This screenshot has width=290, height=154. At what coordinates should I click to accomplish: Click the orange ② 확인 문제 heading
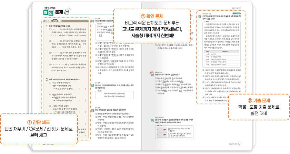coord(152,16)
